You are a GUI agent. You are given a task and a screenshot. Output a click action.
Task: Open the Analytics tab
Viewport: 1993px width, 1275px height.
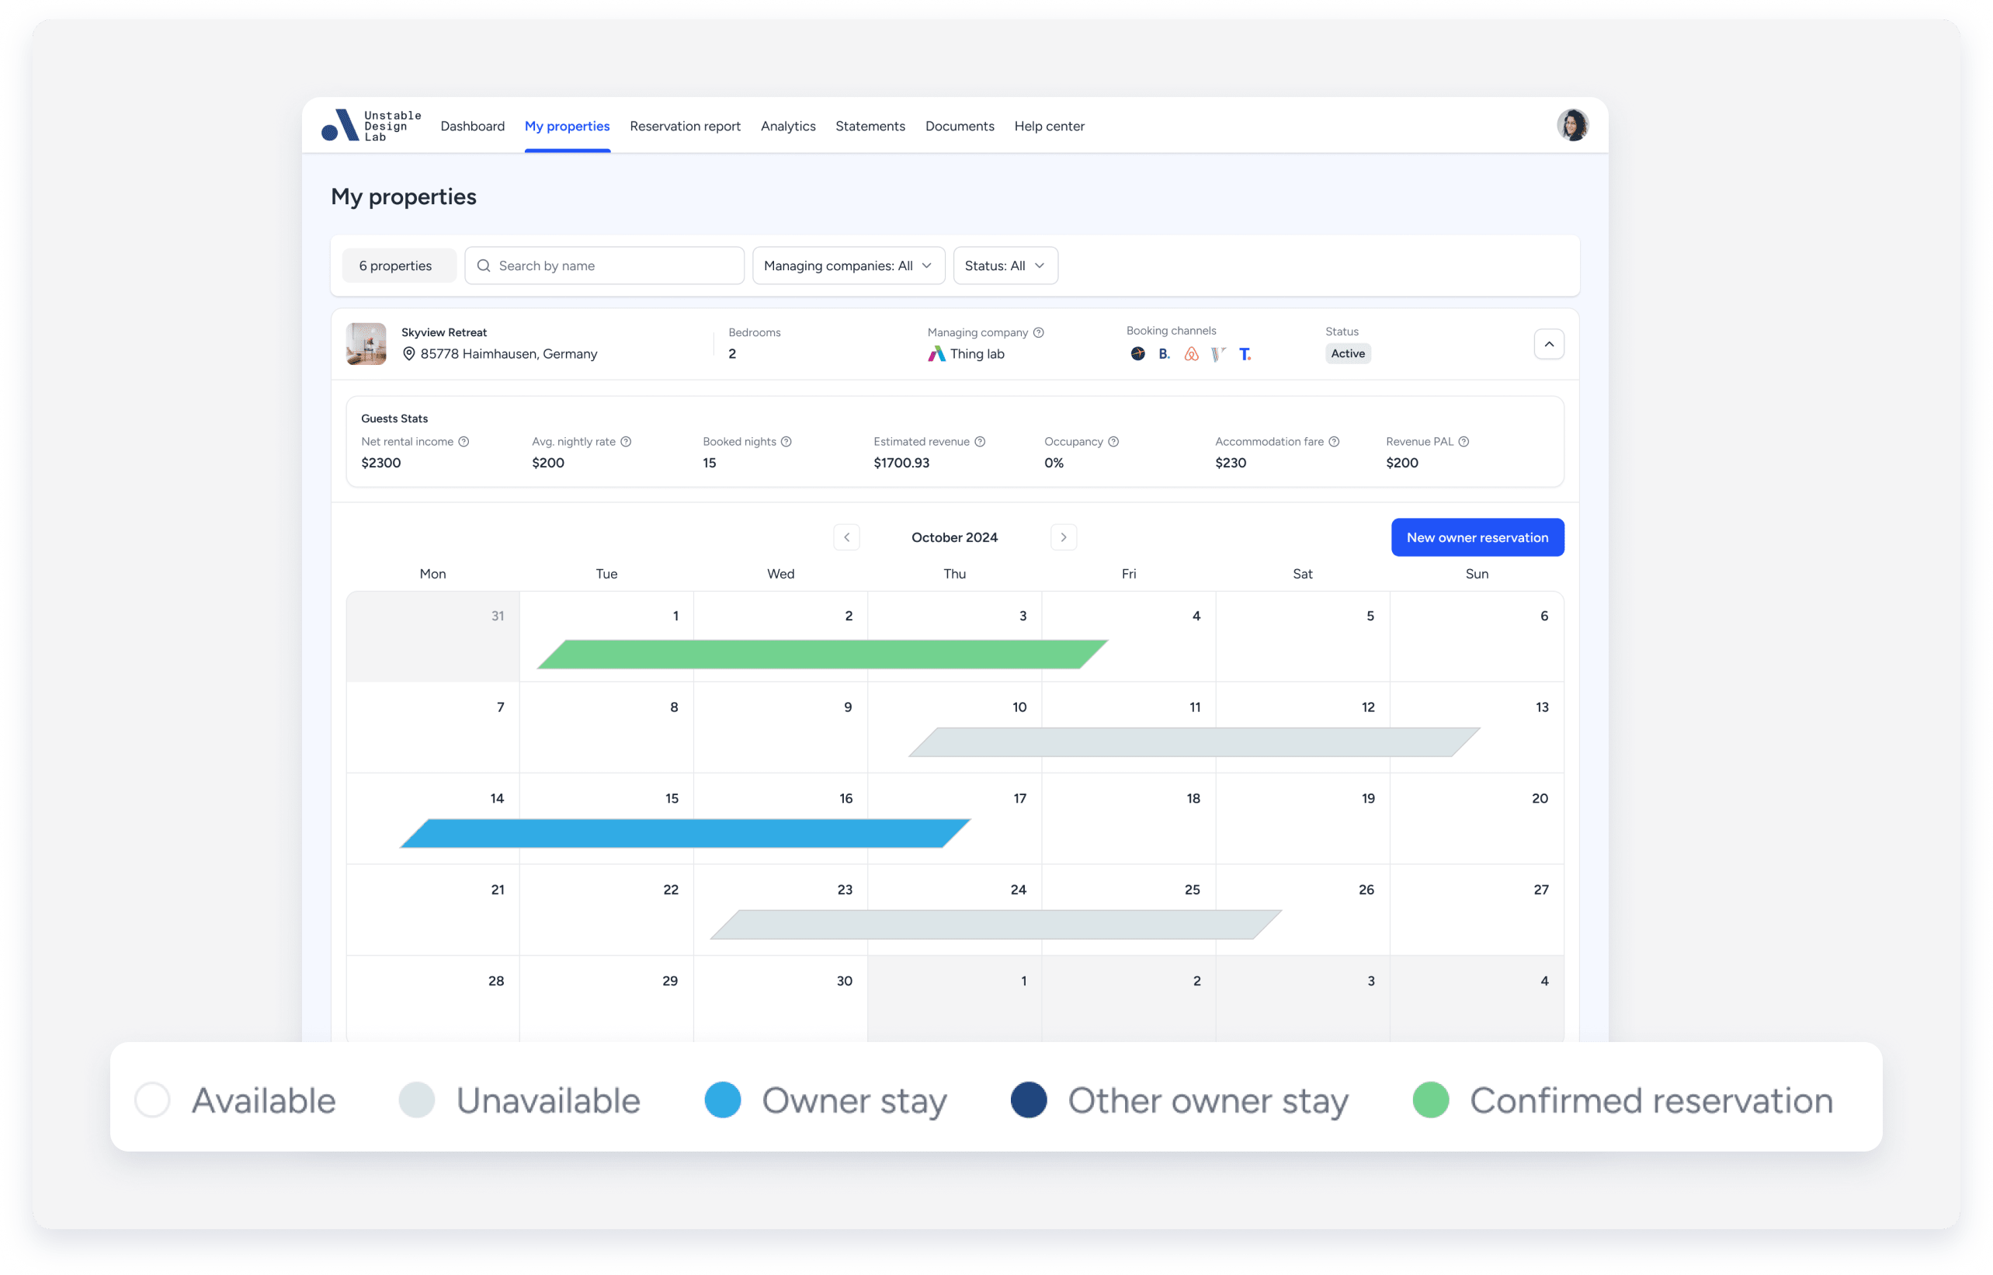tap(788, 126)
